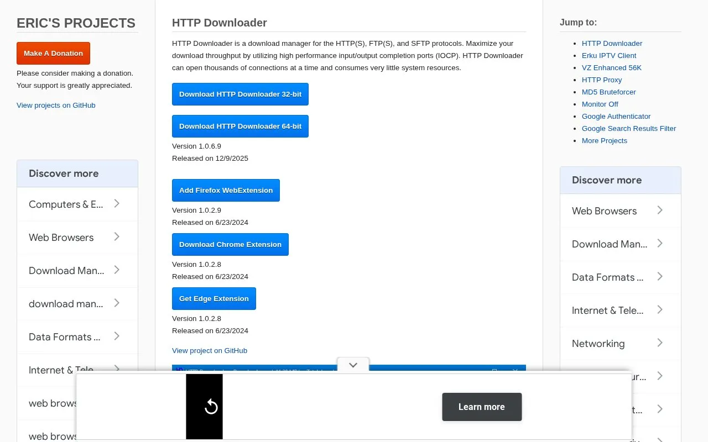The height and width of the screenshot is (442, 708).
Task: Click the ERIC'S PROJECTS site title
Action: pos(76,23)
